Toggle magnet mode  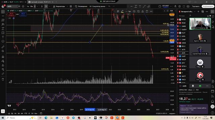pos(3,57)
